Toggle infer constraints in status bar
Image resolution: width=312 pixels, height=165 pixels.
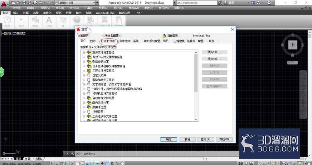[x=52, y=163]
